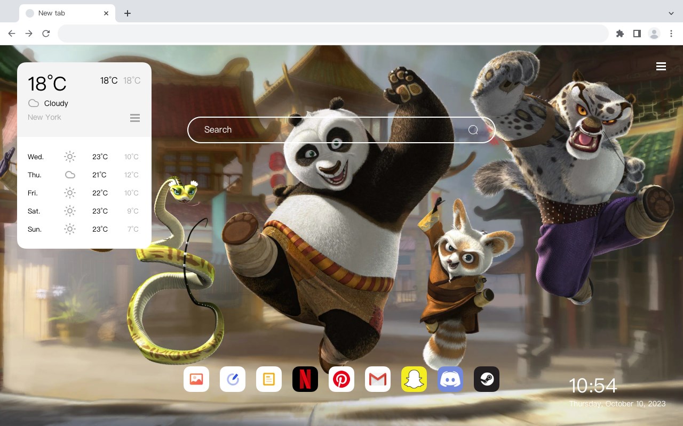The height and width of the screenshot is (426, 683).
Task: Open the Gmail shortcut
Action: (x=378, y=379)
